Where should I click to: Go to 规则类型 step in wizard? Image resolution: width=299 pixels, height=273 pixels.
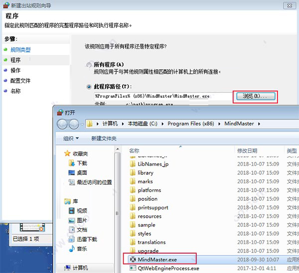20,50
